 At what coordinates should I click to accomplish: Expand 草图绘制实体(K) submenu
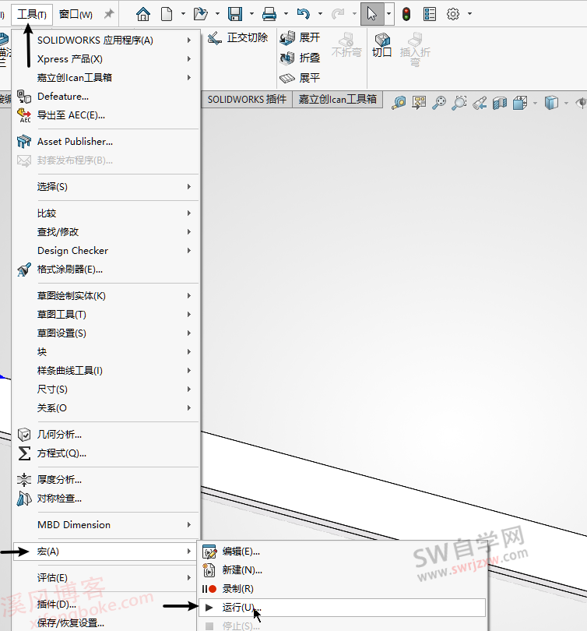click(107, 296)
